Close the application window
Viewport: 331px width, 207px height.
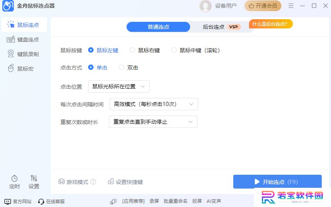(x=326, y=6)
